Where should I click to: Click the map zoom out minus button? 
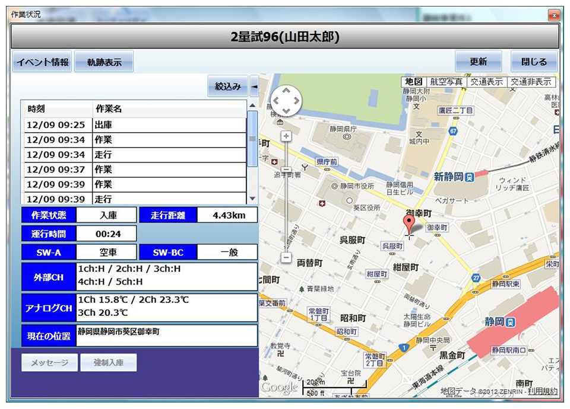(286, 258)
